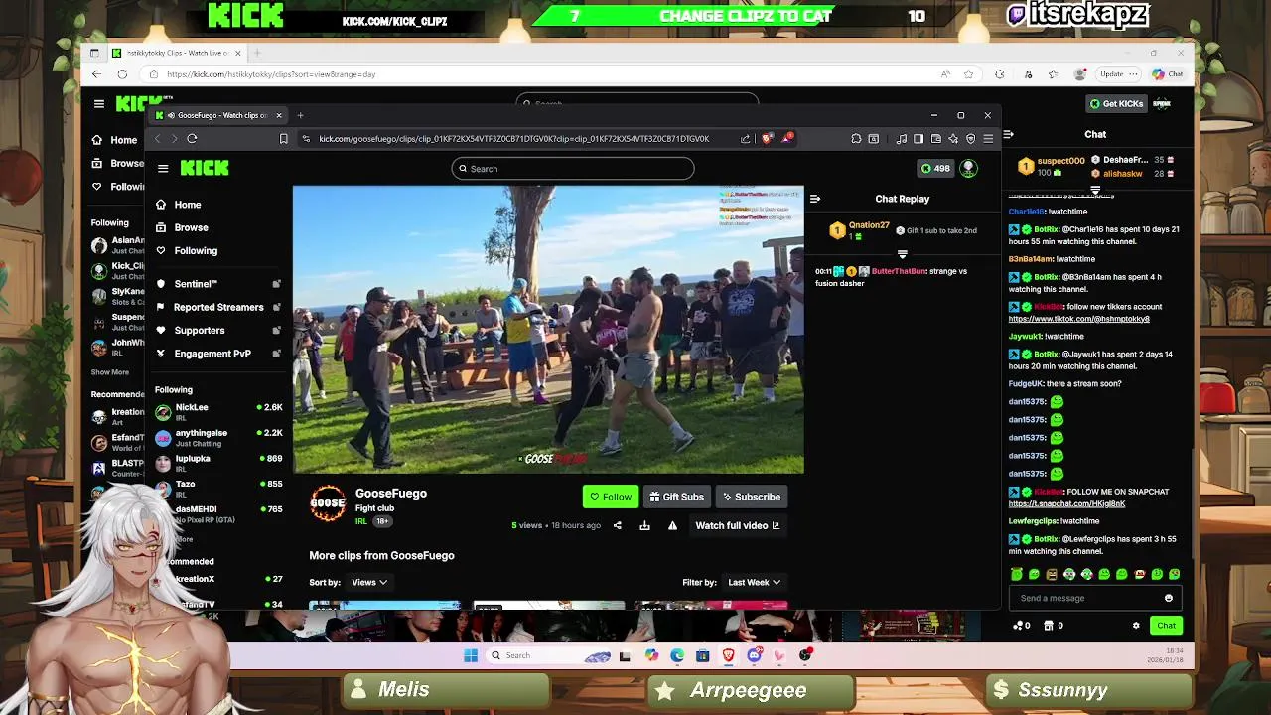Viewport: 1271px width, 715px height.
Task: Share the clip with the share icon
Action: 617,525
